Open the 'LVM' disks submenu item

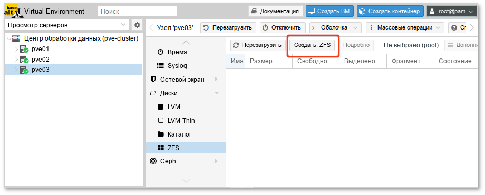point(186,107)
